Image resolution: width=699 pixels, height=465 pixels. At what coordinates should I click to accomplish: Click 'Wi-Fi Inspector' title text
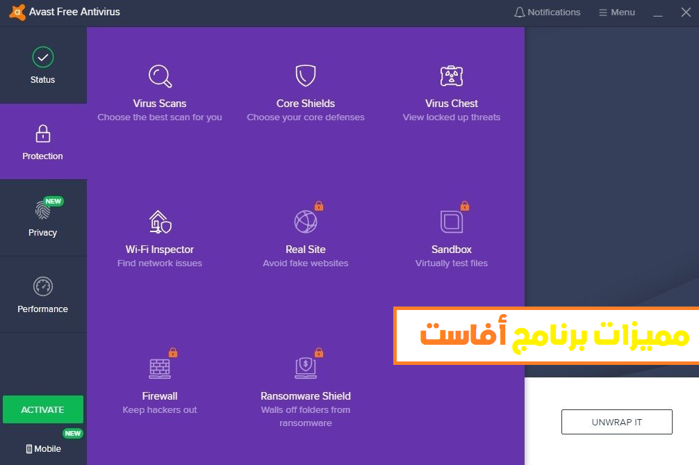(x=160, y=250)
